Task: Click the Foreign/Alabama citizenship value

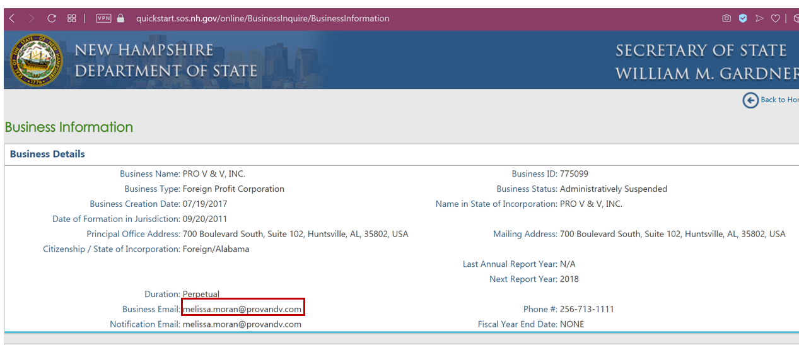Action: pos(216,249)
